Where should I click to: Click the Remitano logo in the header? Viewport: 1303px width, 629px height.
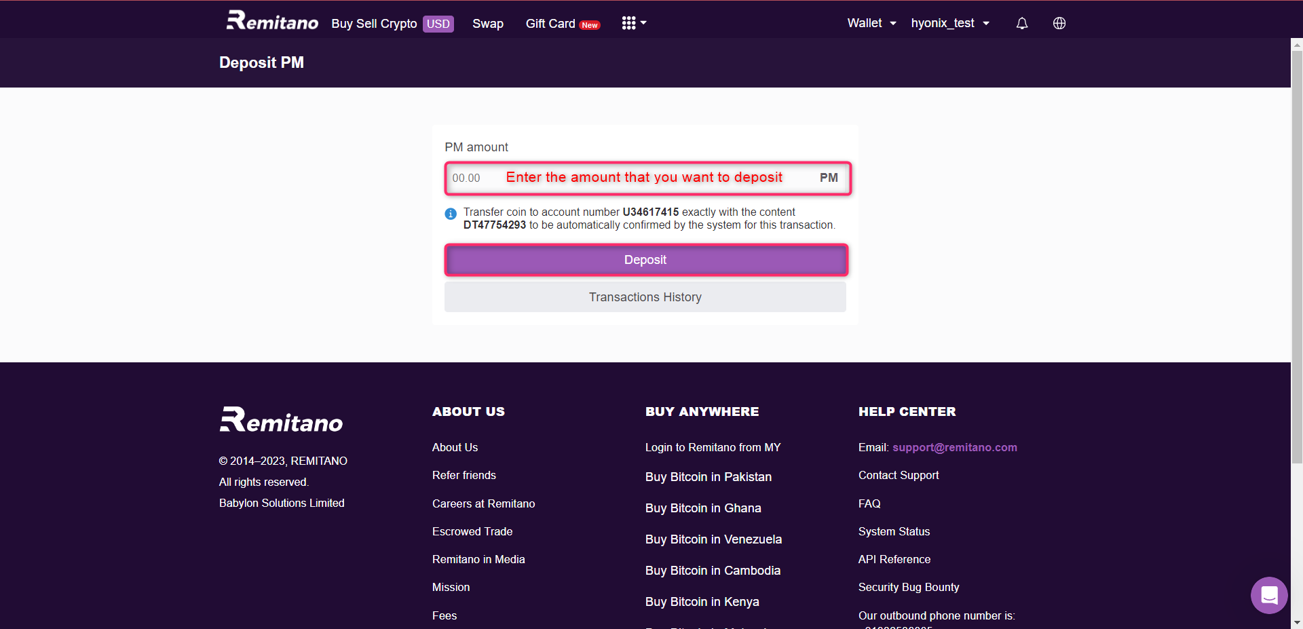coord(271,21)
